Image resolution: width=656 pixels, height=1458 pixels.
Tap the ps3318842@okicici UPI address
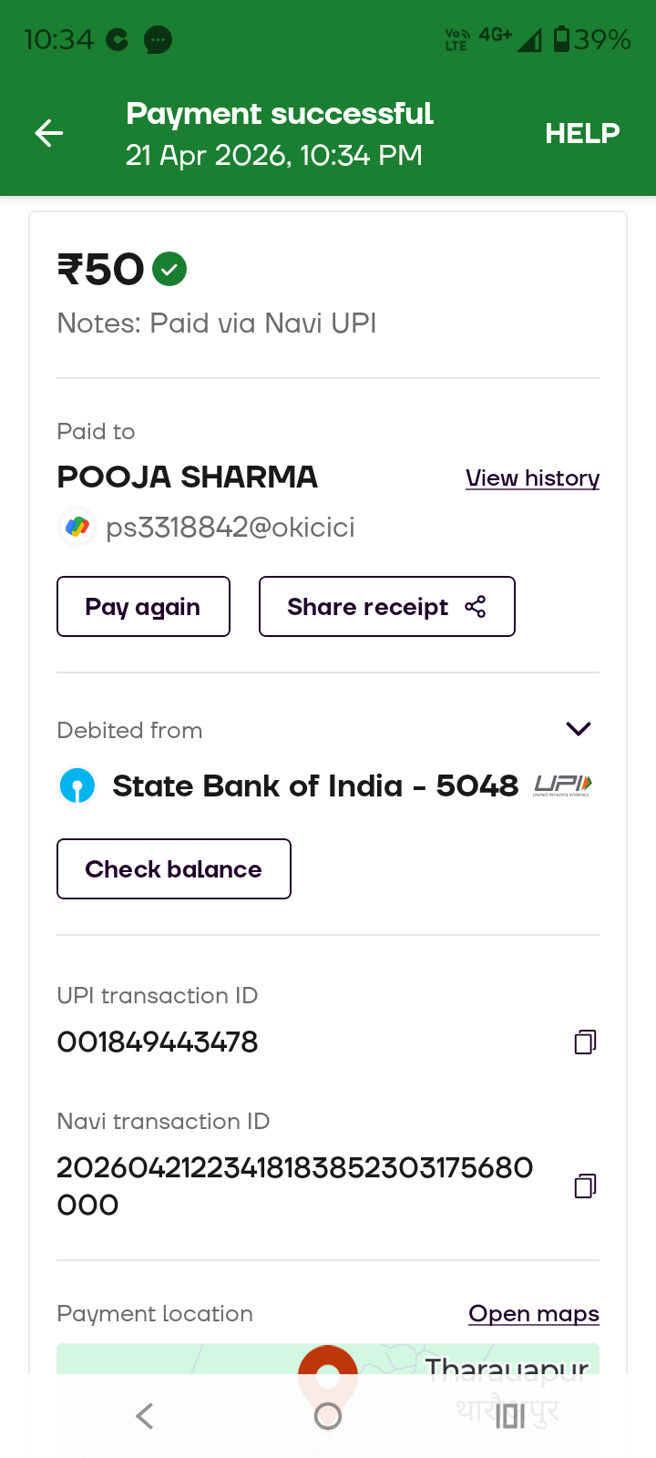231,528
